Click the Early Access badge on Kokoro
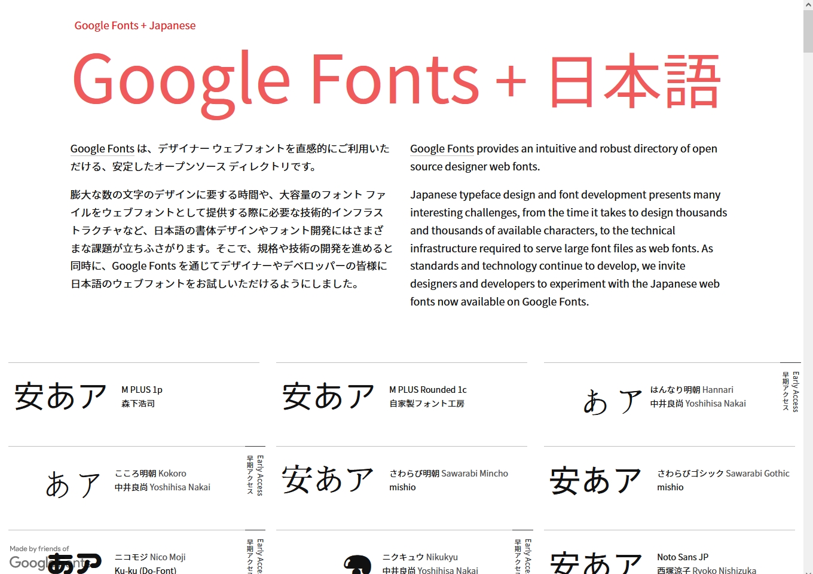813x574 pixels. (255, 475)
